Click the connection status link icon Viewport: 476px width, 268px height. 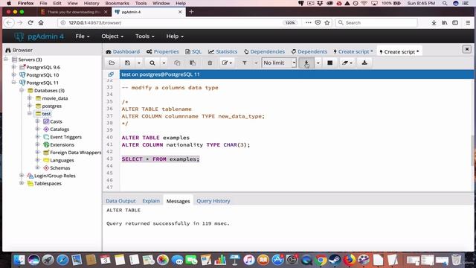point(111,74)
